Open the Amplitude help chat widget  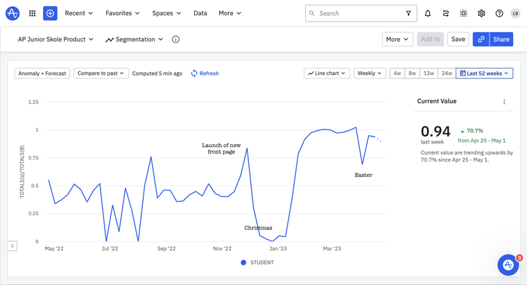point(508,265)
